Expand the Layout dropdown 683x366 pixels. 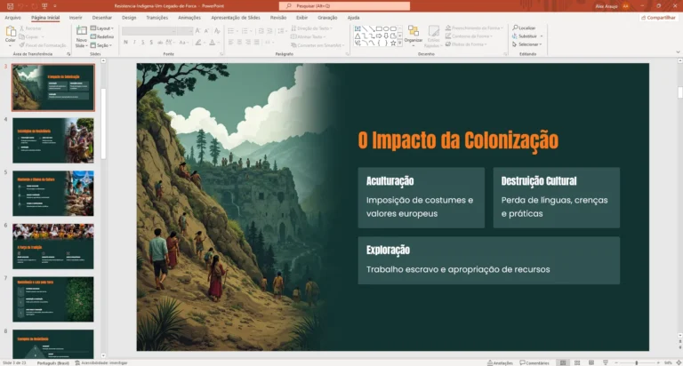(102, 28)
